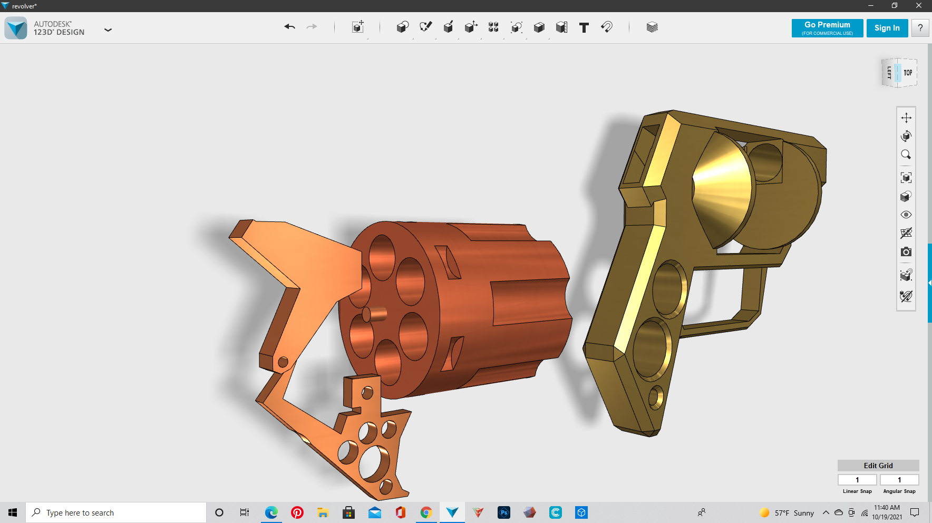Screen dimensions: 932x523
Task: Select the Text tool
Action: (x=584, y=27)
